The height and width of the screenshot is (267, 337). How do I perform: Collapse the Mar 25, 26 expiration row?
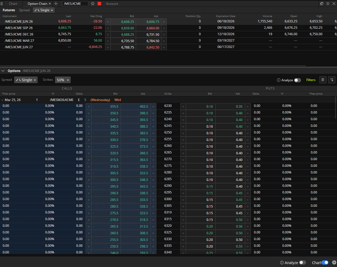pyautogui.click(x=2, y=100)
